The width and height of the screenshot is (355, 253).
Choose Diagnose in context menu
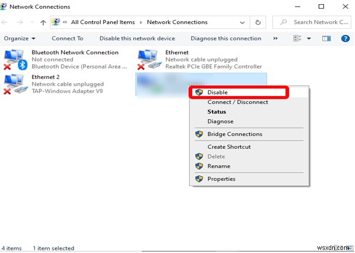pyautogui.click(x=249, y=121)
